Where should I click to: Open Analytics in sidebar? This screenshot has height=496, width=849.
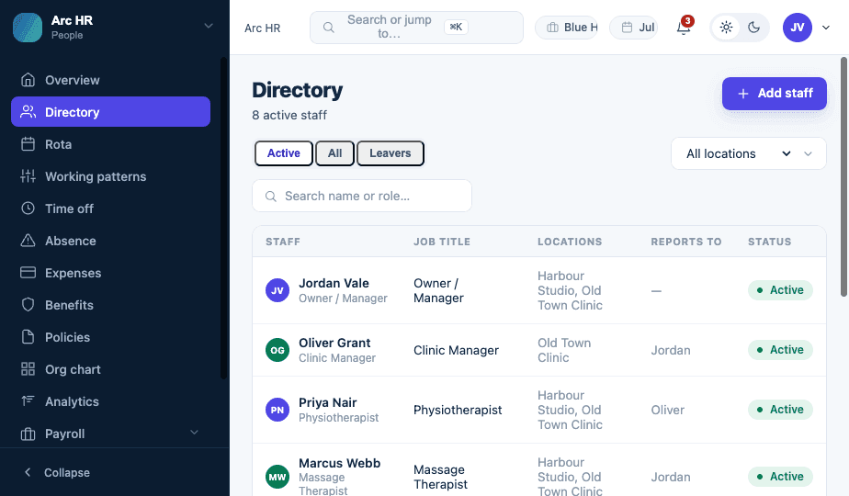click(110, 401)
